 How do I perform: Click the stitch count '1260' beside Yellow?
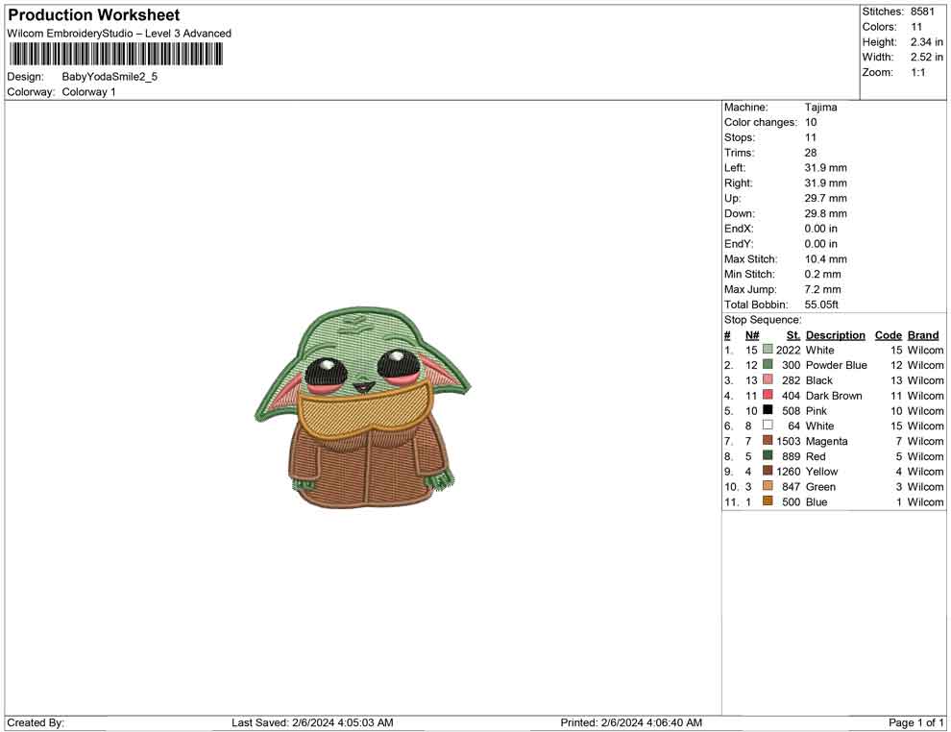789,472
